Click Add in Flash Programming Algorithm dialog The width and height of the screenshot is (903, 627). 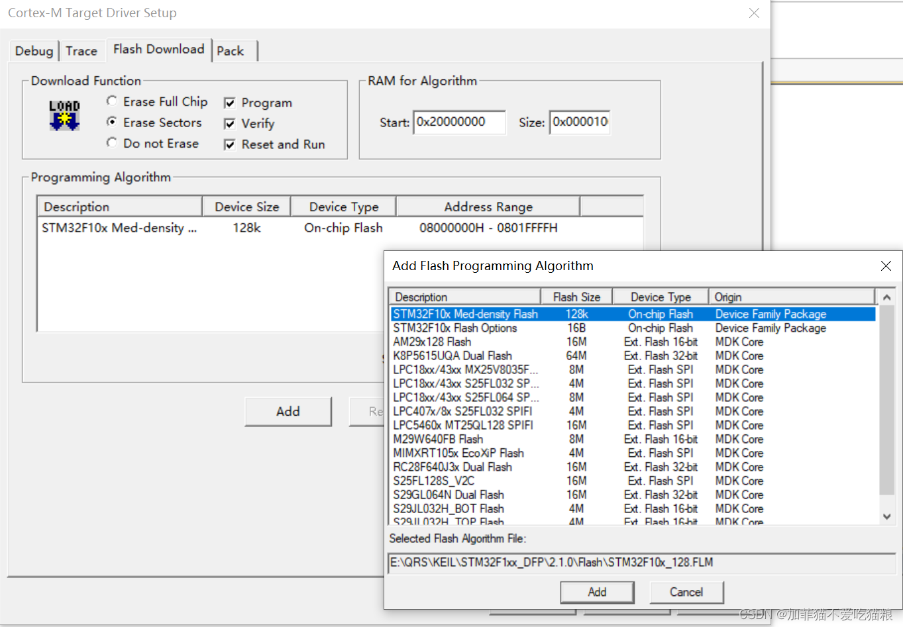point(597,592)
